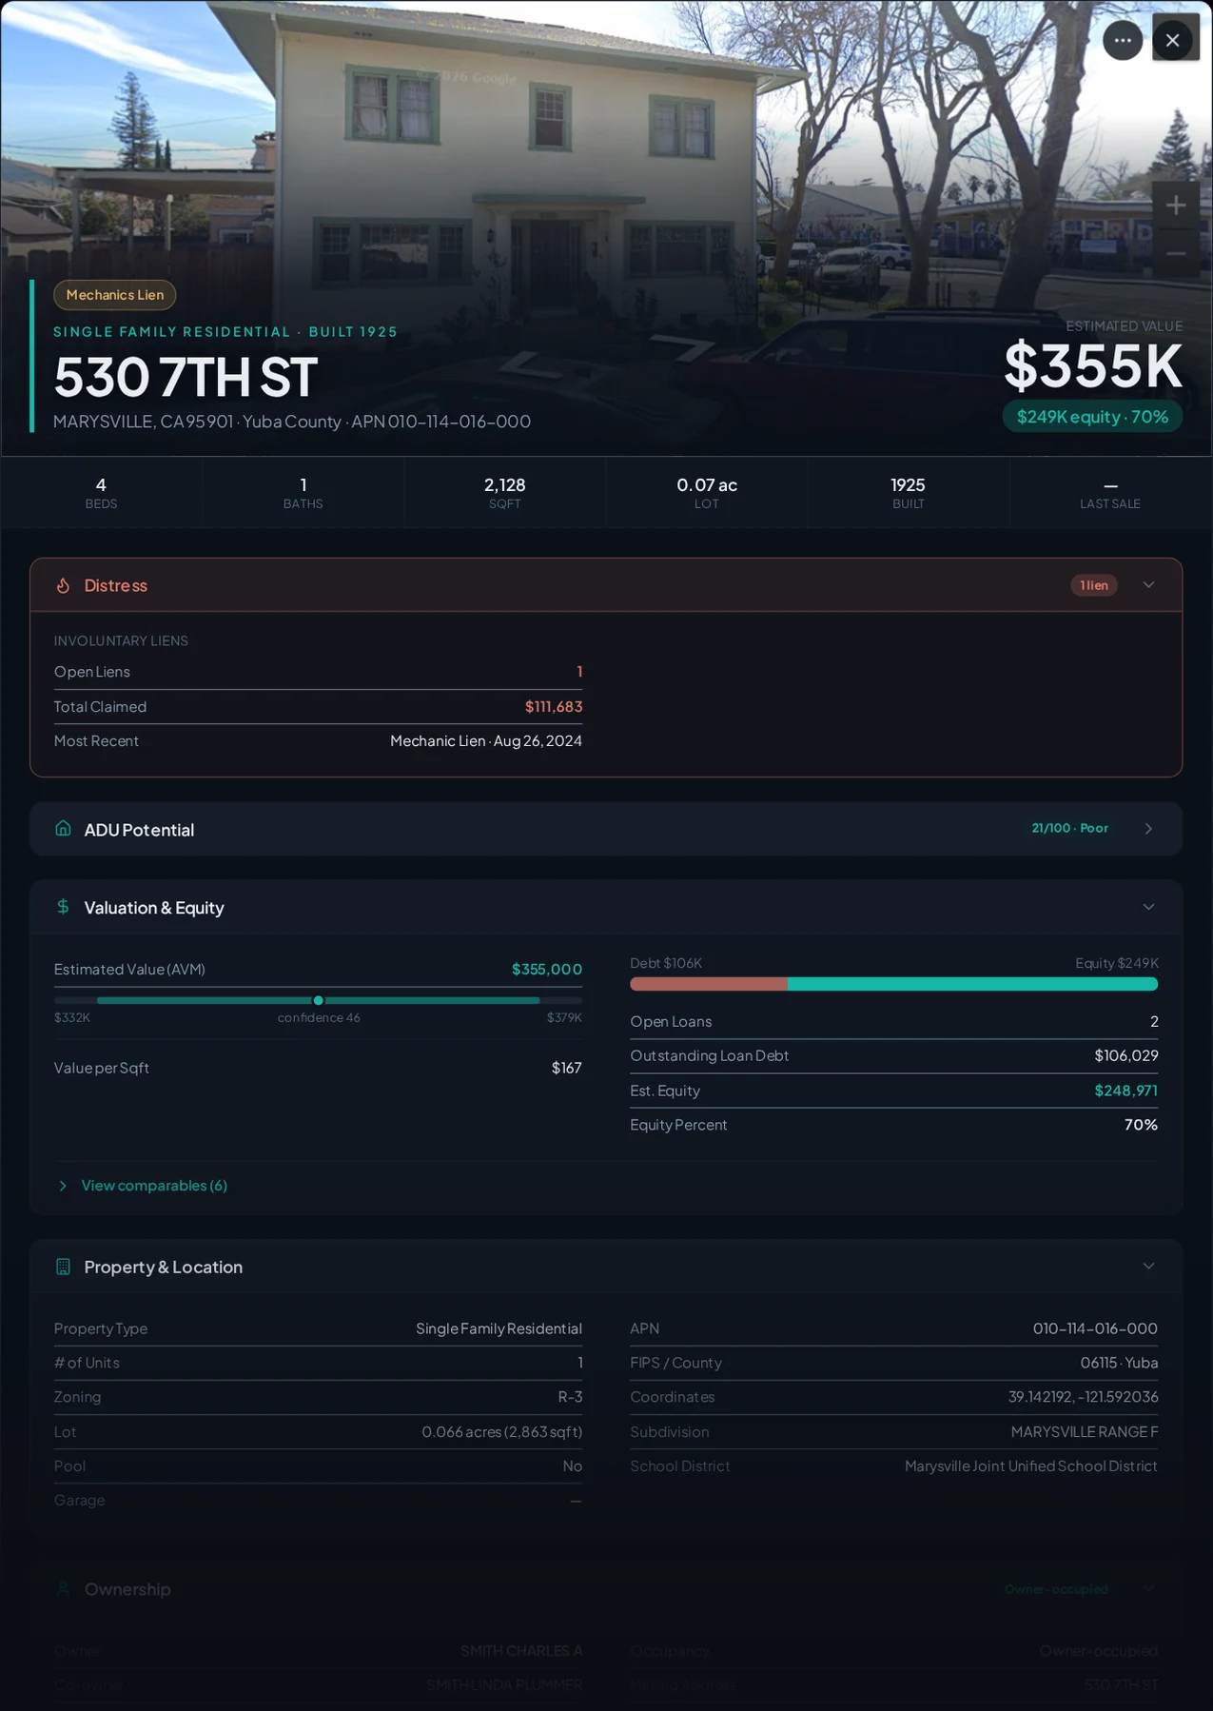Click APN 010-114-016-000 in Property section
The width and height of the screenshot is (1213, 1711).
pyautogui.click(x=1095, y=1328)
